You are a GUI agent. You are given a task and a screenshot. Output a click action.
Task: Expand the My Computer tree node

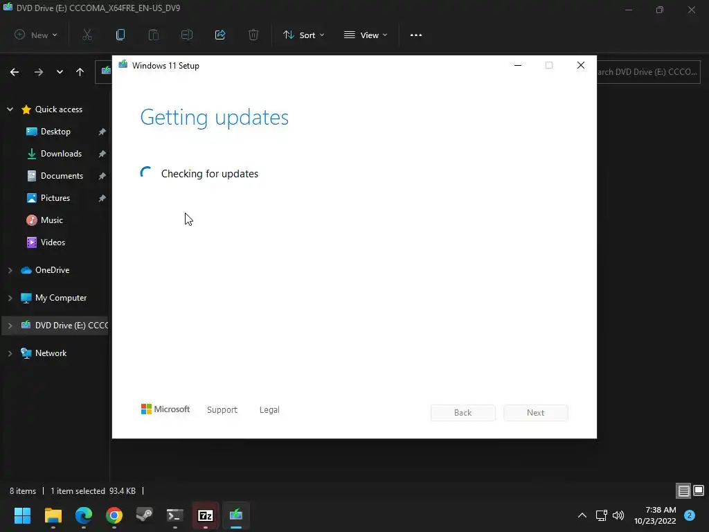pyautogui.click(x=10, y=298)
